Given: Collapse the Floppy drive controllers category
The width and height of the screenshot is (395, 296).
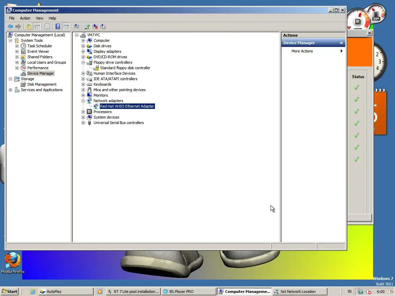Looking at the screenshot, I should (83, 62).
